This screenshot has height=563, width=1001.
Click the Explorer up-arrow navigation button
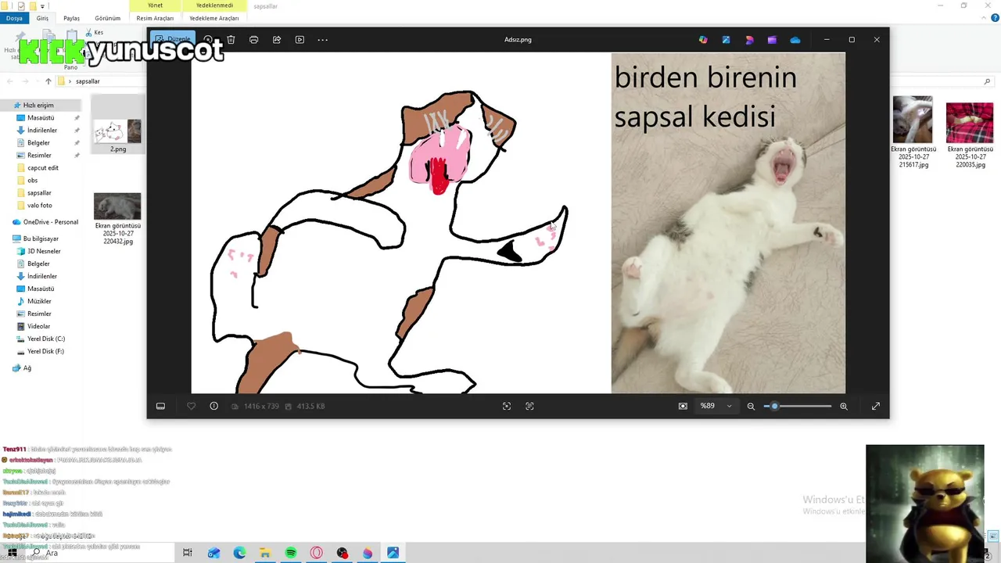tap(48, 81)
